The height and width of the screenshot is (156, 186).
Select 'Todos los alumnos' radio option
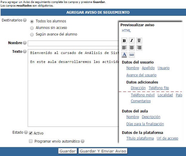click(32, 21)
